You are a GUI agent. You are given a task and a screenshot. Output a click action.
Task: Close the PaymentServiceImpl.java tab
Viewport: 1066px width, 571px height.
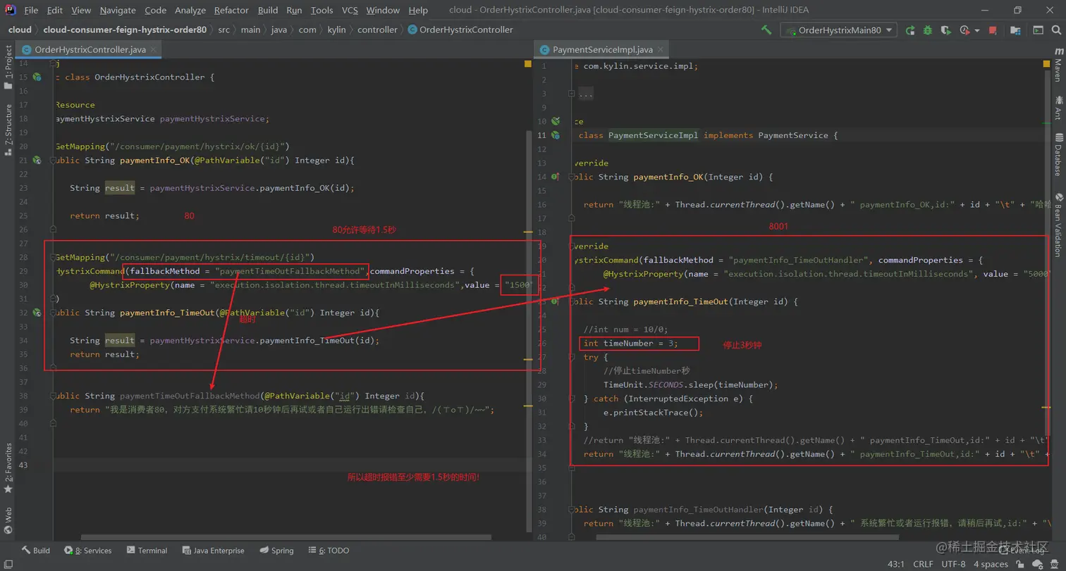tap(661, 50)
